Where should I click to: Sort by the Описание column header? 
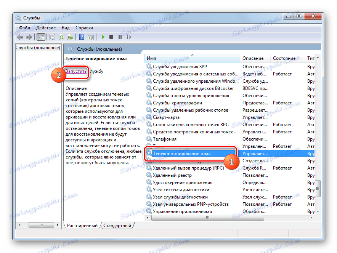pos(255,58)
